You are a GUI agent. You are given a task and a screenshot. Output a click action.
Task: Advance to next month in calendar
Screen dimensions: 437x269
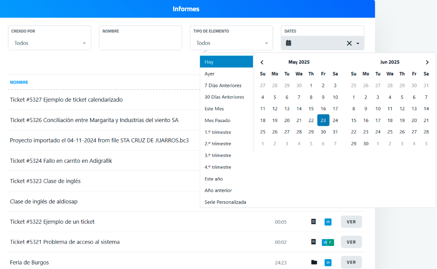click(x=427, y=62)
